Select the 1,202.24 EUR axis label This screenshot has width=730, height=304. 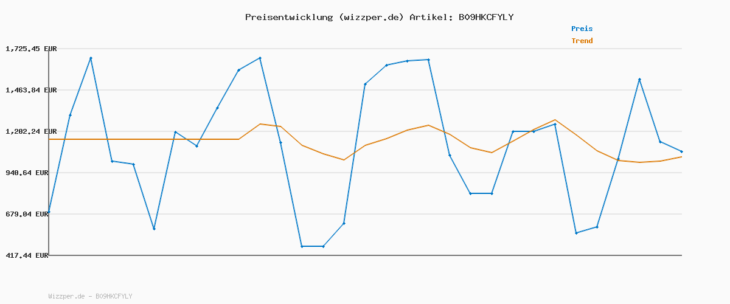coord(31,131)
